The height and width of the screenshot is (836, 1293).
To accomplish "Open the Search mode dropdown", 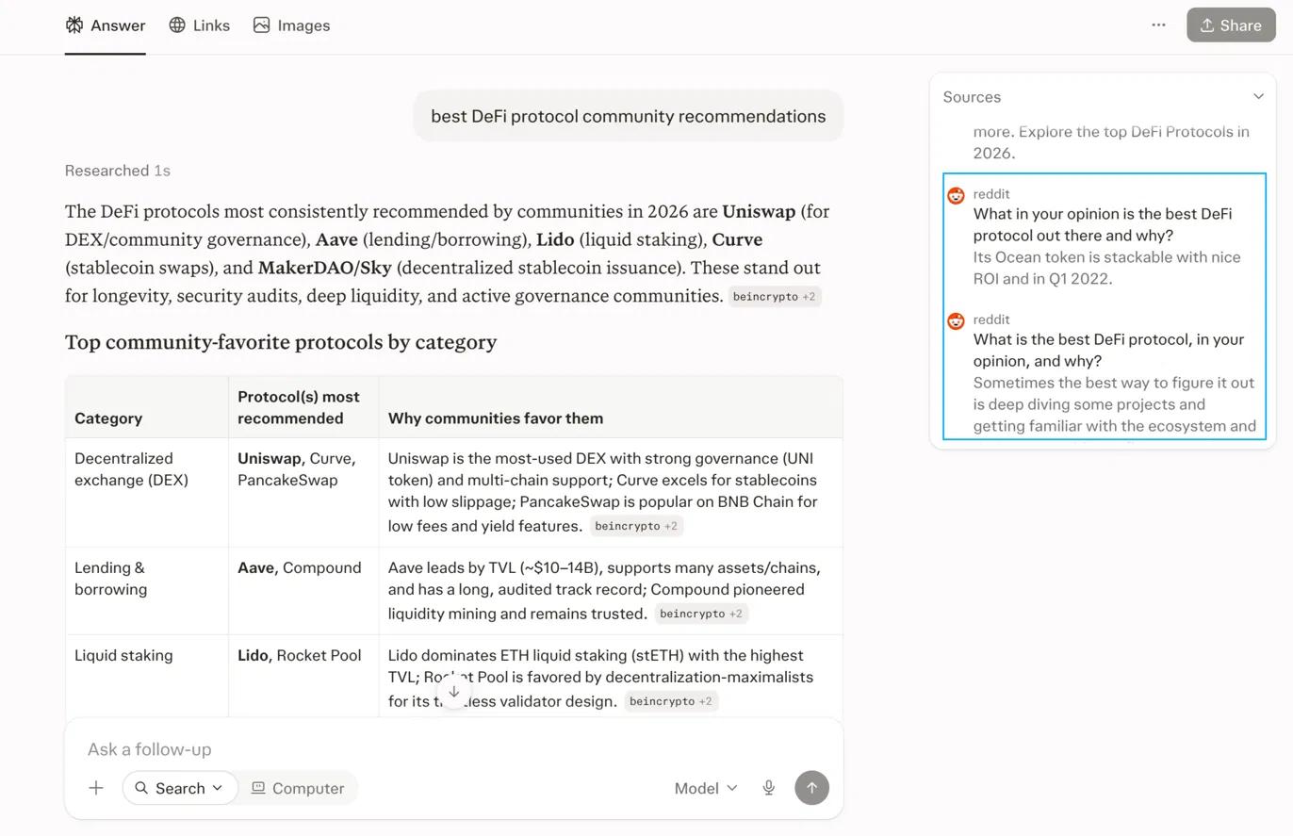I will click(x=179, y=789).
